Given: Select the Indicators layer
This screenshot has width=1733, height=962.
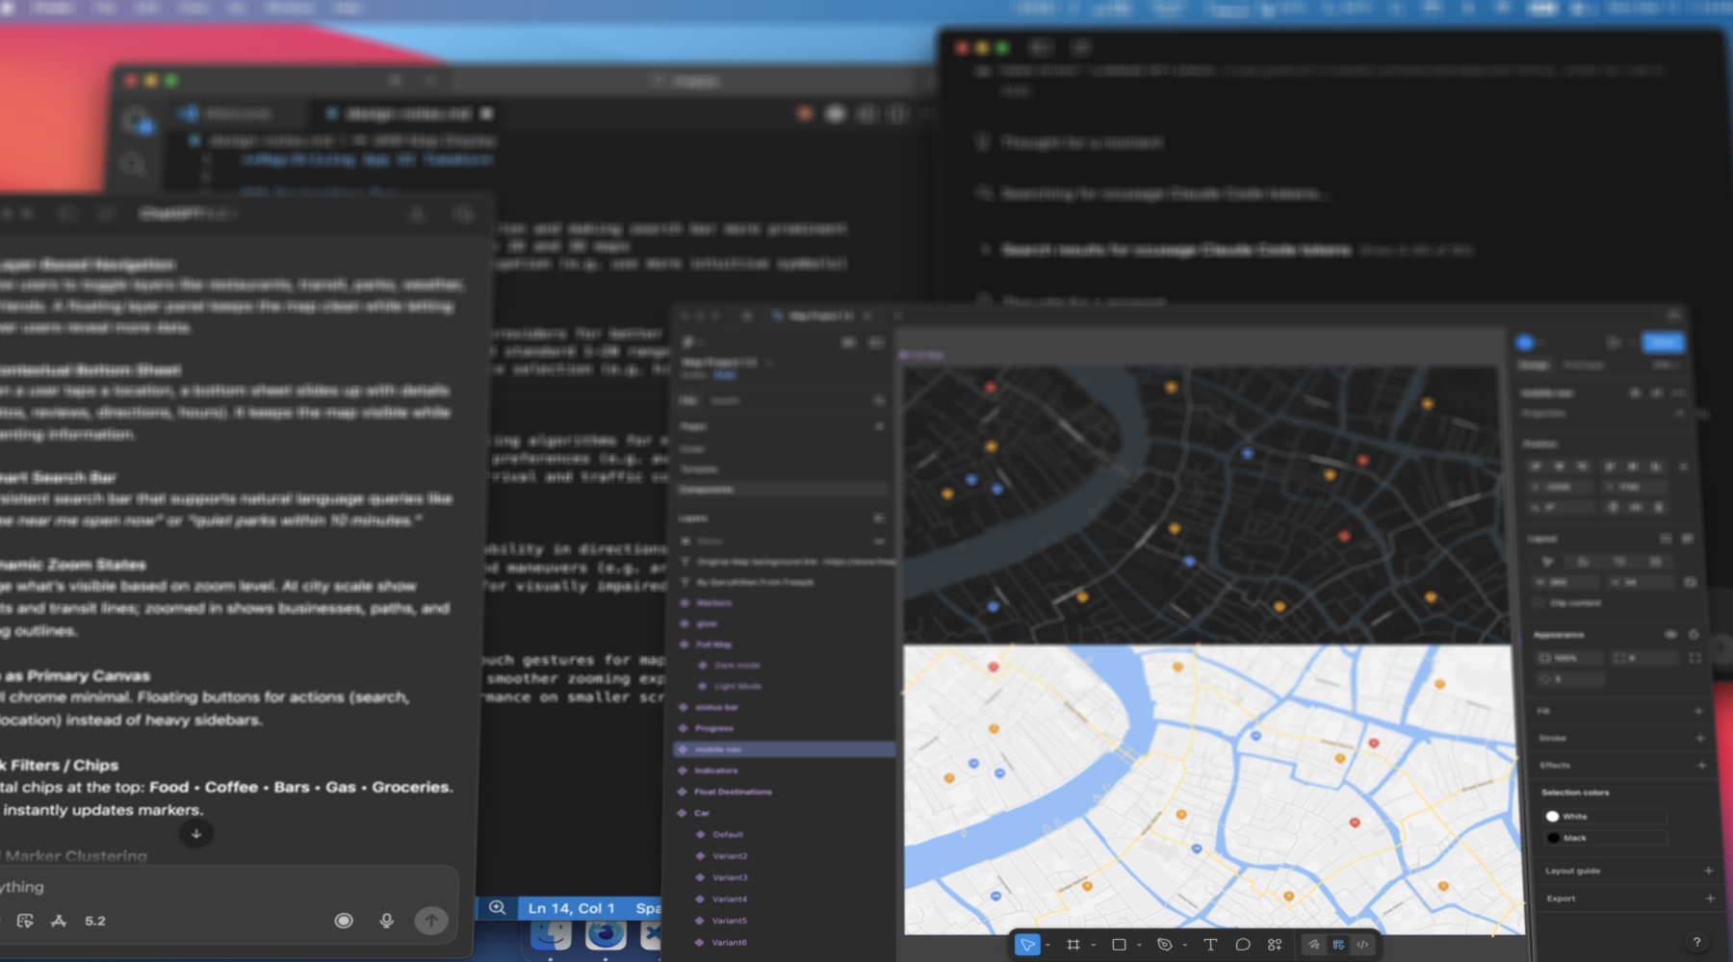Looking at the screenshot, I should coord(785,771).
